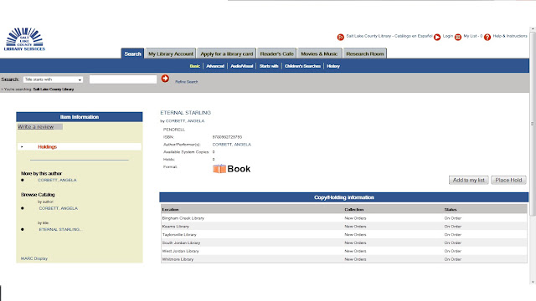The width and height of the screenshot is (536, 301).
Task: Open Help & Instructions link
Action: coord(510,36)
